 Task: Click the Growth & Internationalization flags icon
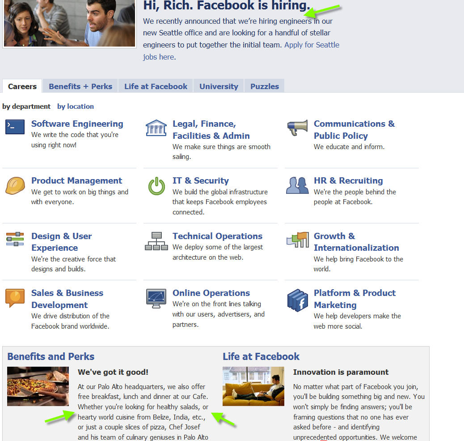298,240
